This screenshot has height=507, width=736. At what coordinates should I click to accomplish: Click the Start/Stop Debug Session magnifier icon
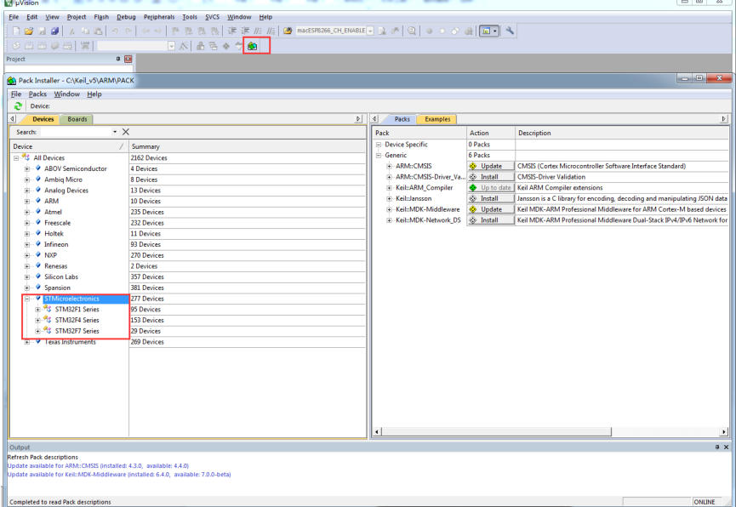(x=412, y=31)
